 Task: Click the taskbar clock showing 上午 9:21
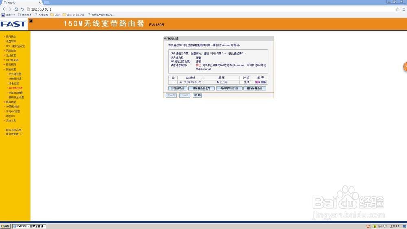(395, 227)
